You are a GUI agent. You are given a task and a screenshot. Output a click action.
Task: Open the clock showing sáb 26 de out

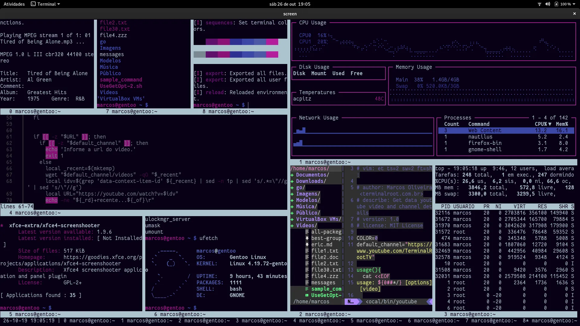pos(290,4)
